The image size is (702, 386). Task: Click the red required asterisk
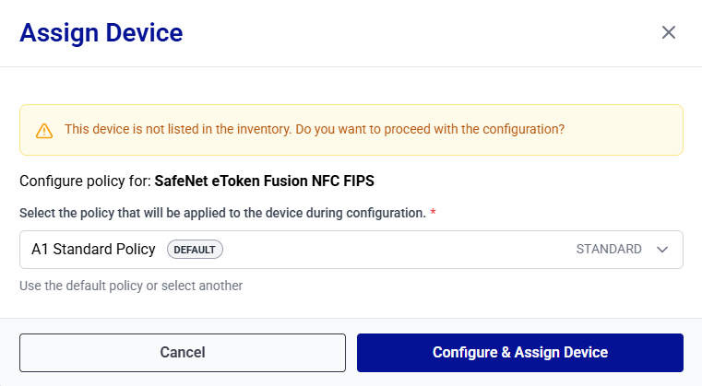[434, 213]
